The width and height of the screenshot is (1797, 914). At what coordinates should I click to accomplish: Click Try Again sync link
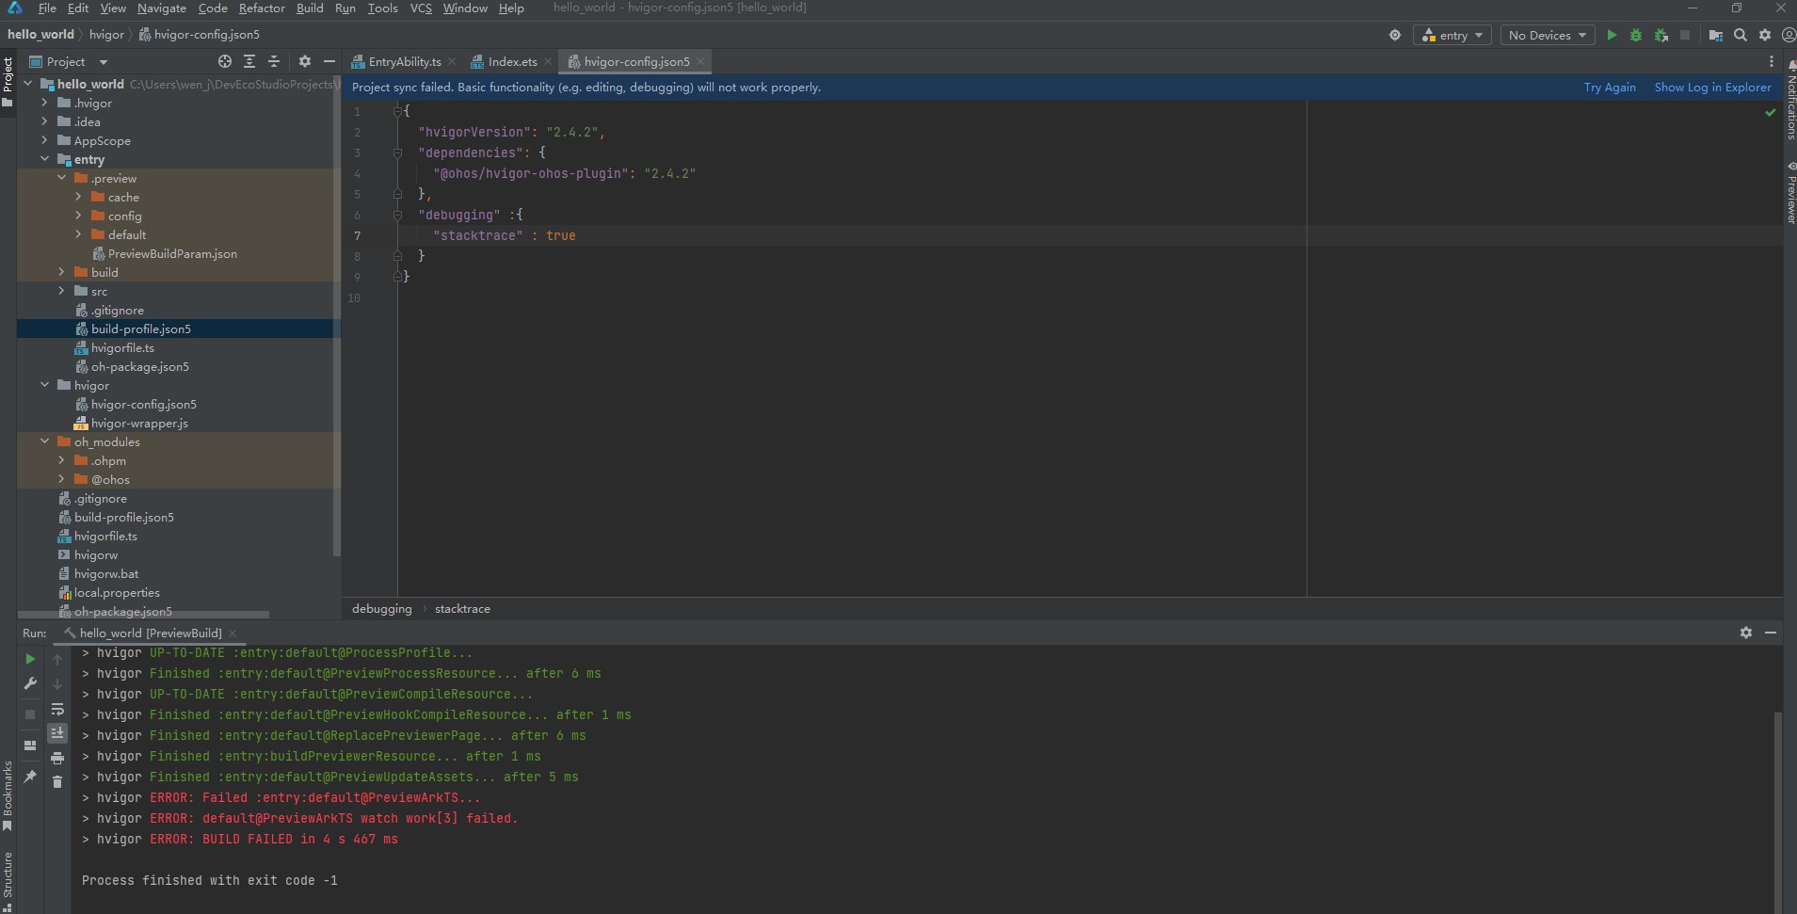click(1610, 87)
